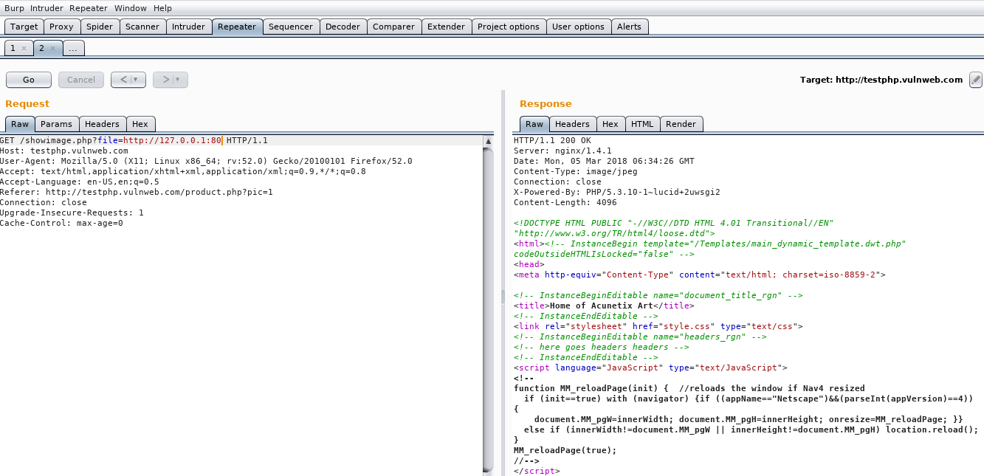Click the Server nginx response header

[x=562, y=151]
